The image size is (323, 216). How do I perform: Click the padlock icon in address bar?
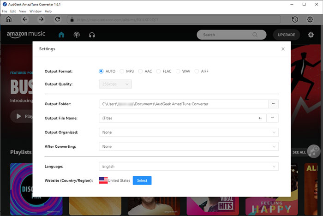pyautogui.click(x=72, y=20)
